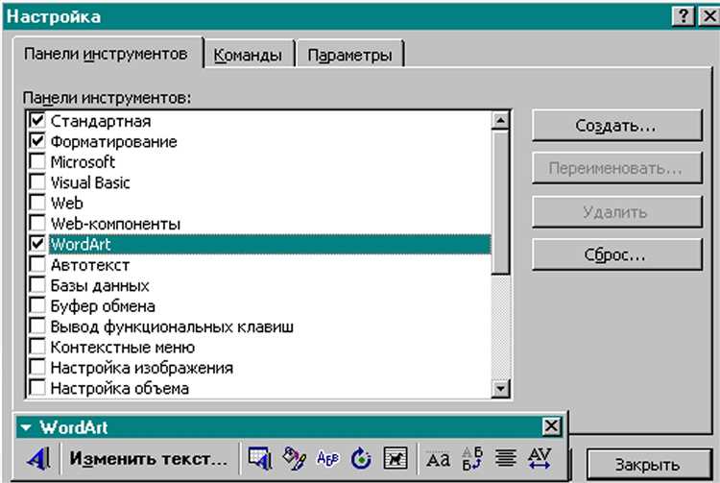Enable the Visual Basic toolbar checkbox
The height and width of the screenshot is (483, 720).
click(36, 181)
